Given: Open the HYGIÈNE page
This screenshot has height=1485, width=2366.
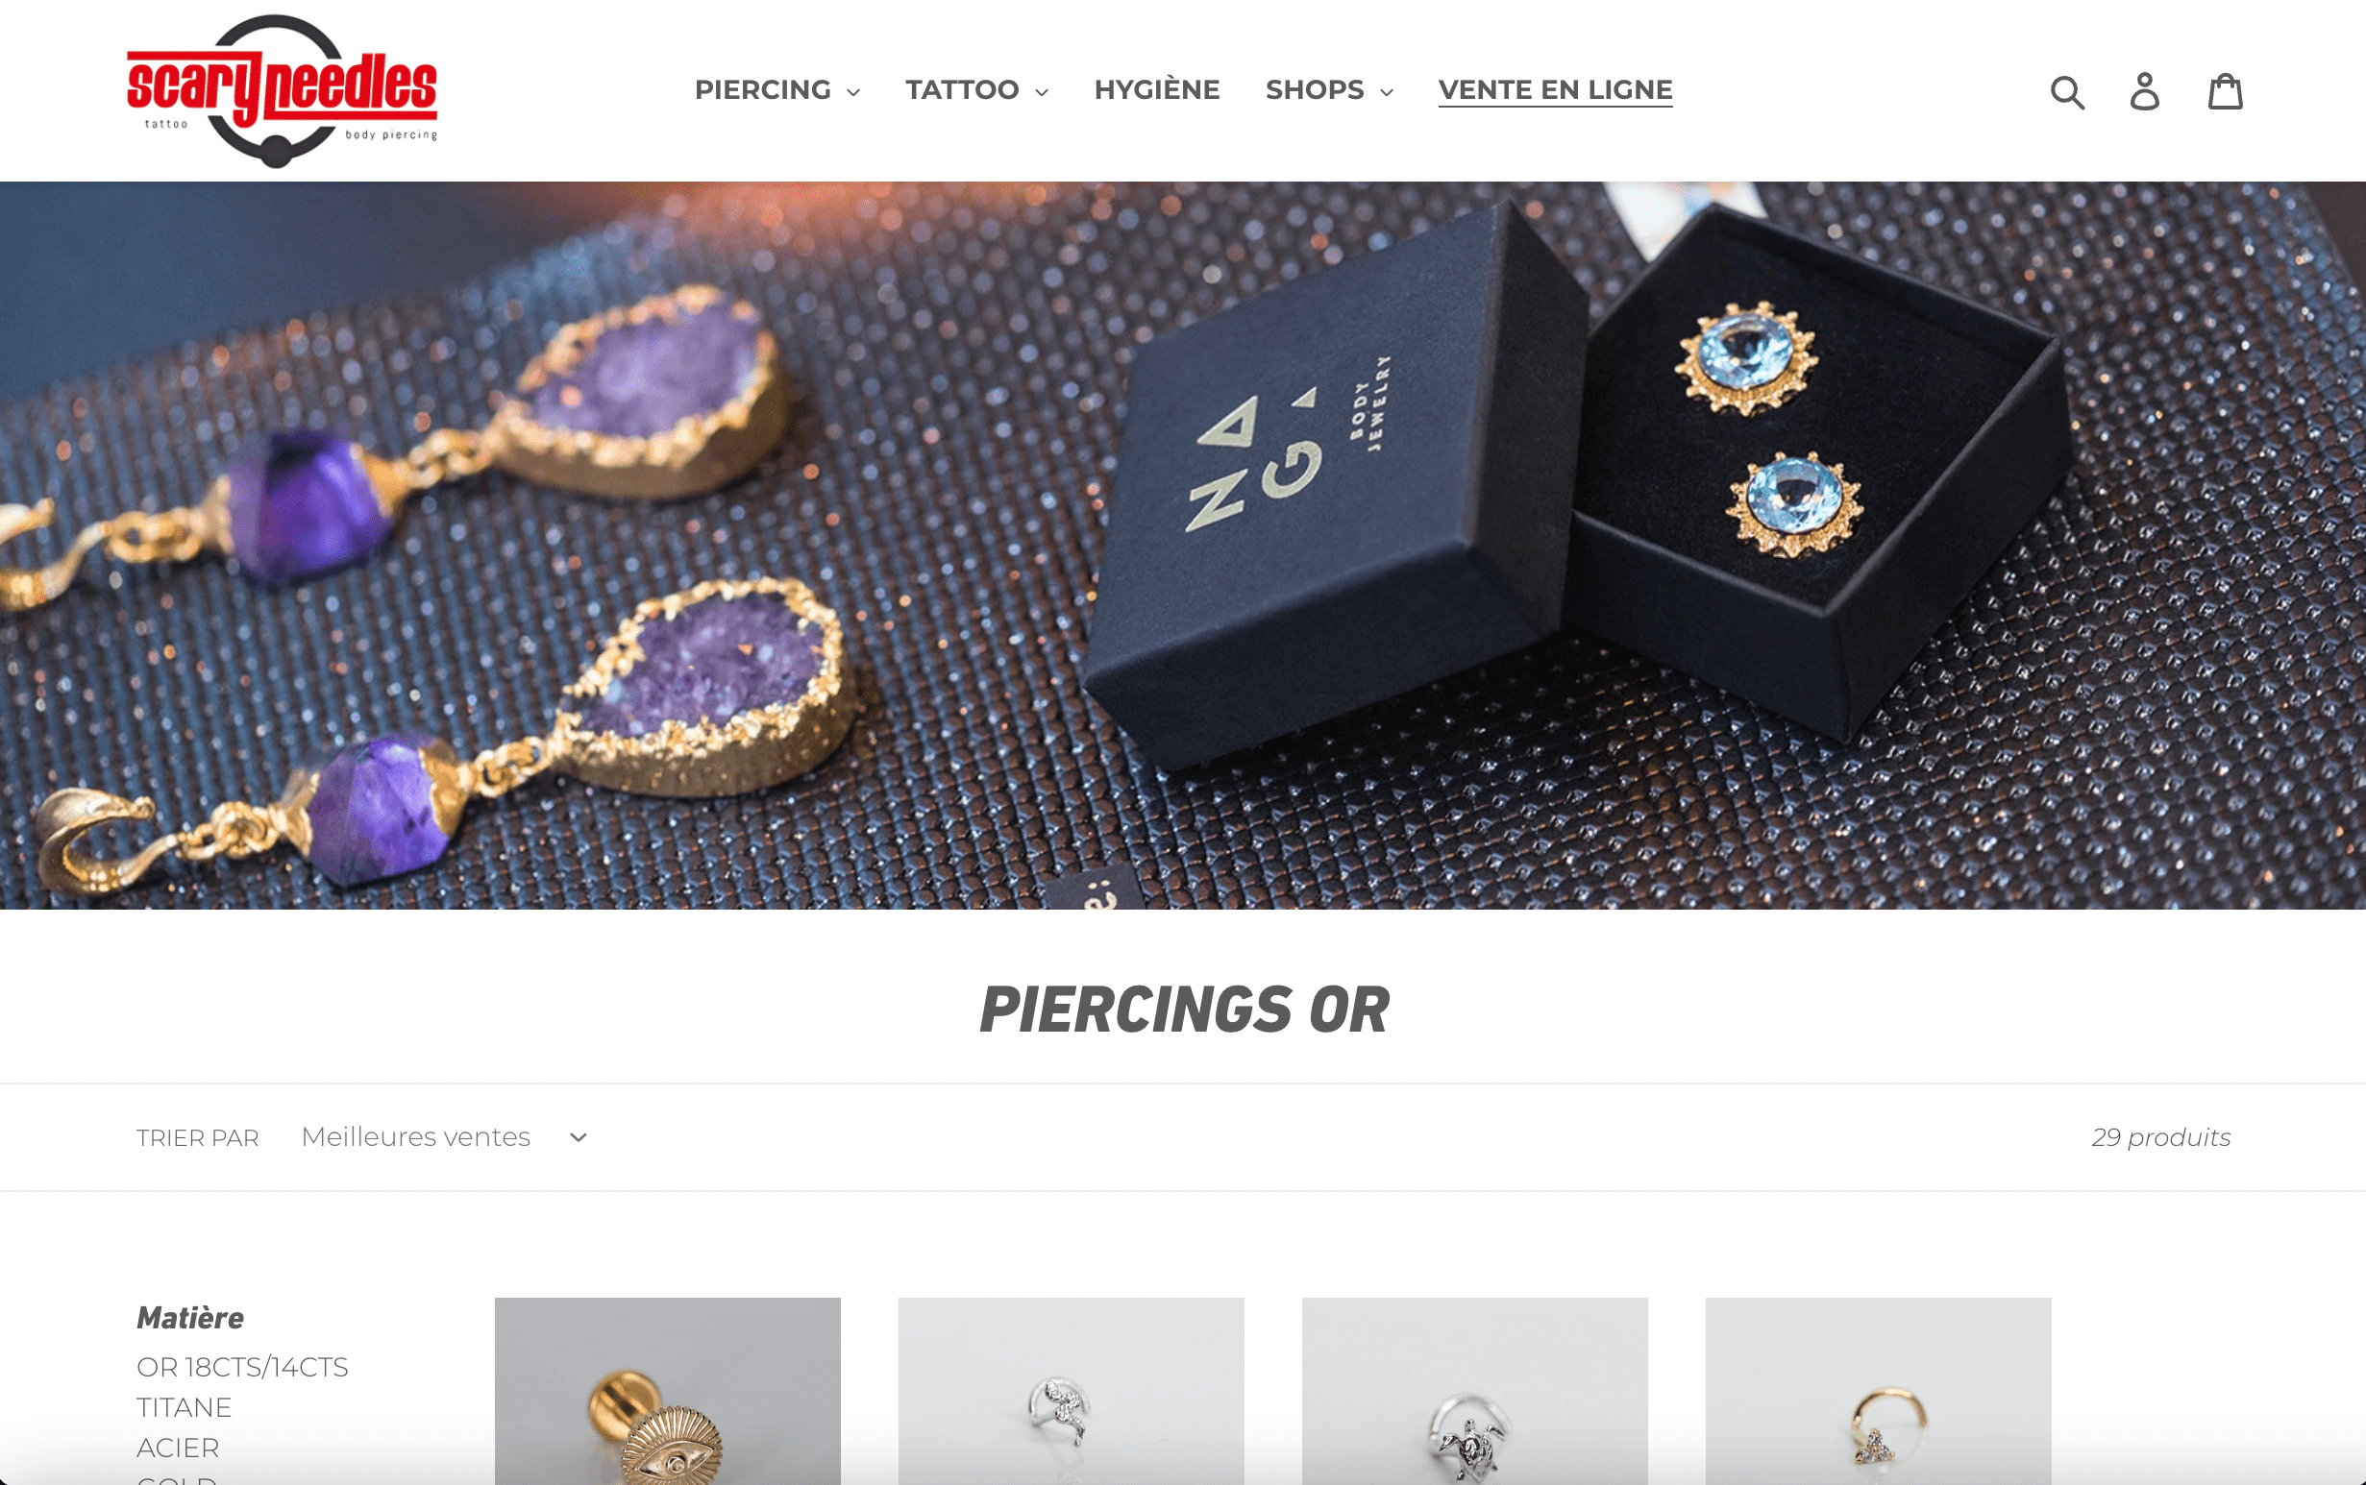Looking at the screenshot, I should [x=1156, y=90].
